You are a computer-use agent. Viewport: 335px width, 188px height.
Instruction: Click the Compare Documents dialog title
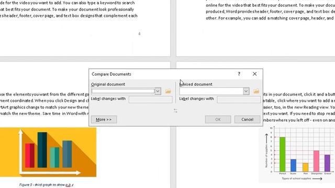(x=111, y=74)
